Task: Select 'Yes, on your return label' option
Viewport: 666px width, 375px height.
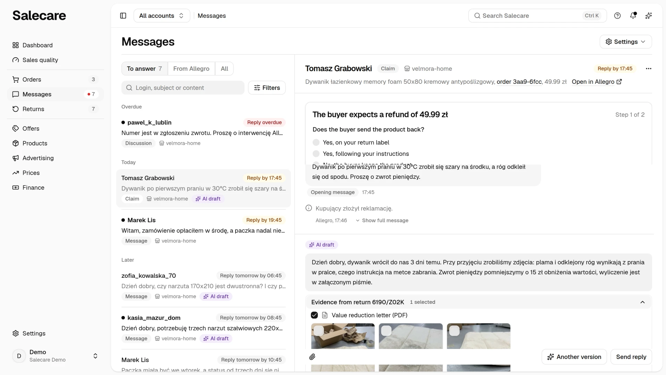Action: click(x=316, y=142)
